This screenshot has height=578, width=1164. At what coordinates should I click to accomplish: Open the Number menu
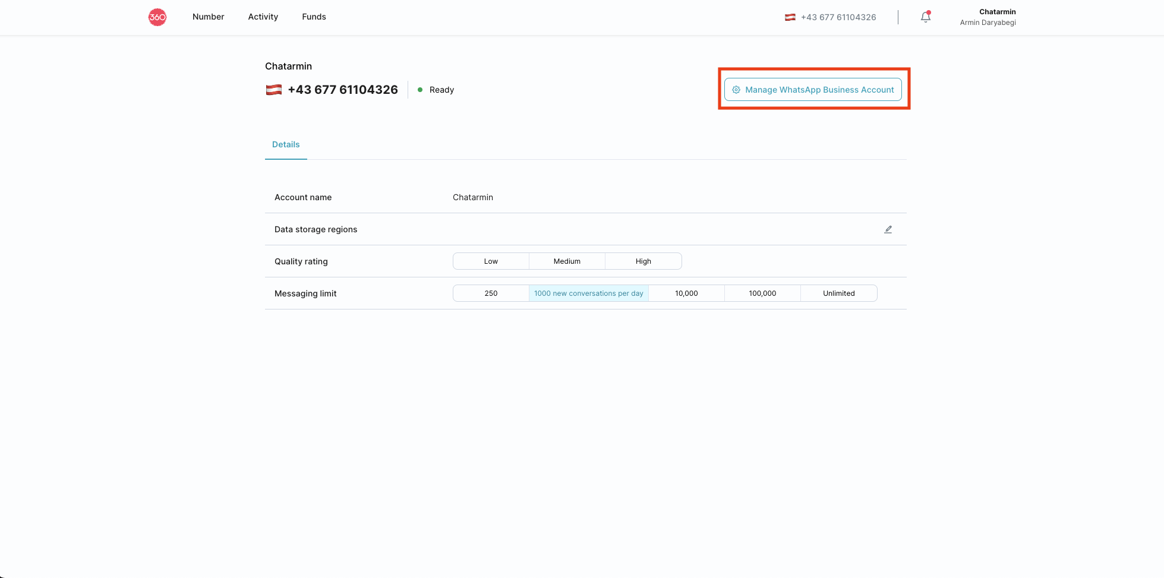[x=208, y=17]
